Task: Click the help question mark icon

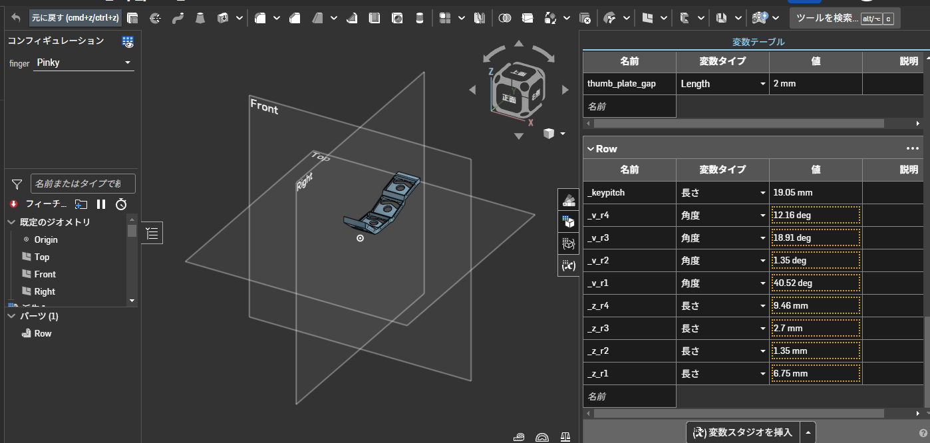Action: (x=923, y=433)
